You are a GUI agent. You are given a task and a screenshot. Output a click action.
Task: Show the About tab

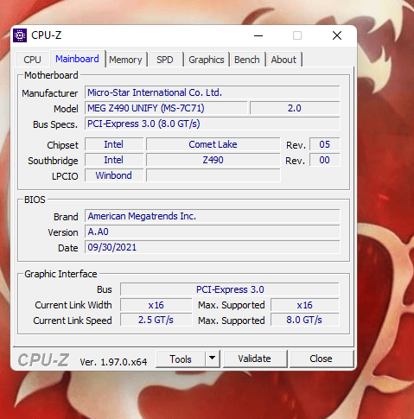(283, 60)
